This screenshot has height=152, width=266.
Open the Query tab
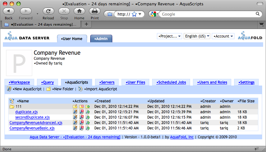(48, 82)
